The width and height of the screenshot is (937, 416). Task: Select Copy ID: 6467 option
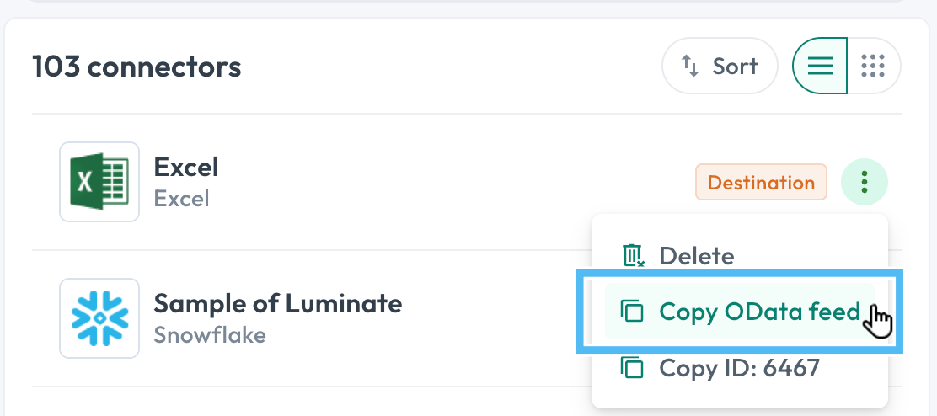tap(740, 368)
